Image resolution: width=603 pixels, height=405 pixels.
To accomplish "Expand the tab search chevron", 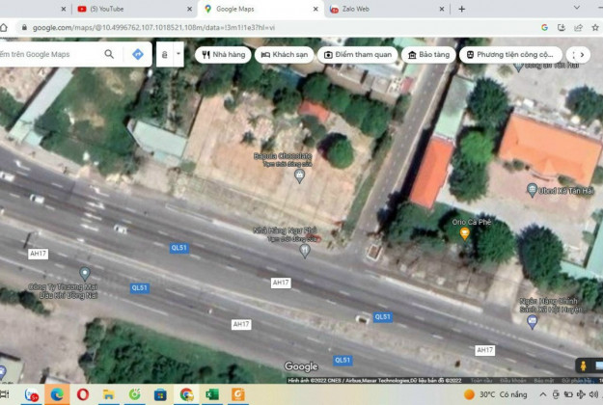I will [x=576, y=8].
